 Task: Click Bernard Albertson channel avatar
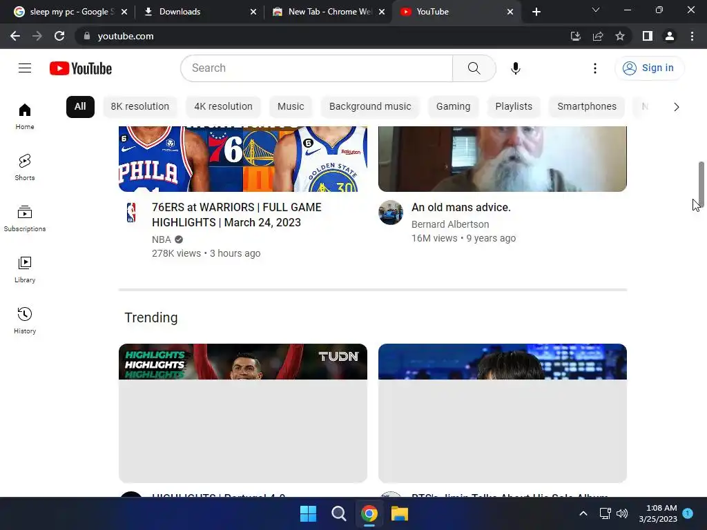[x=391, y=213]
